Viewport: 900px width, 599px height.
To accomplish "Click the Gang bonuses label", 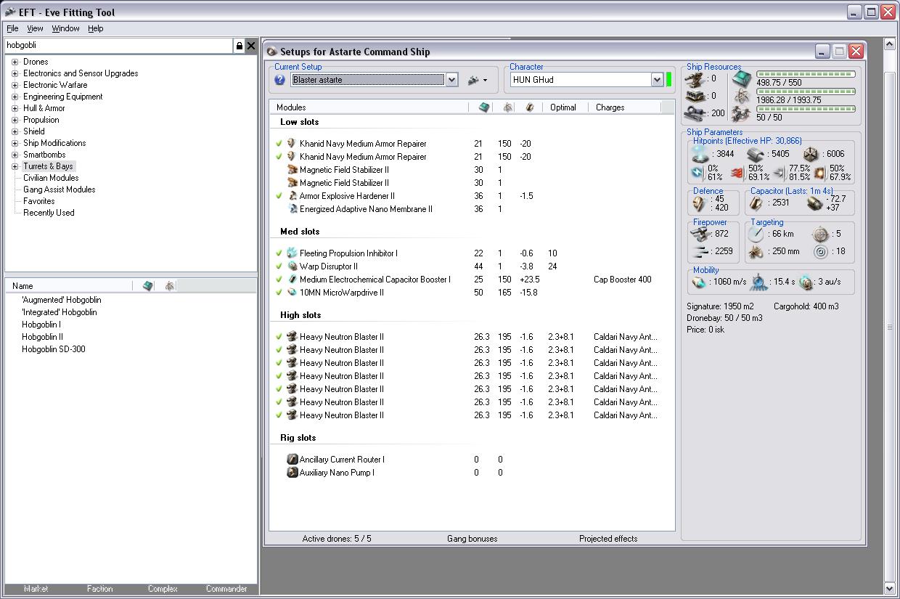I will click(x=472, y=539).
